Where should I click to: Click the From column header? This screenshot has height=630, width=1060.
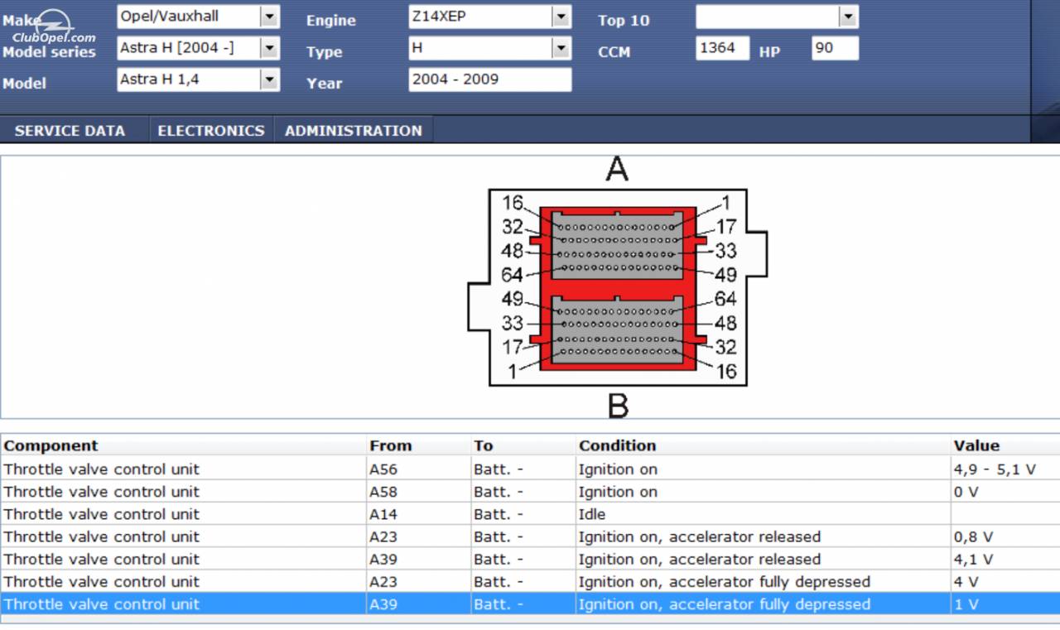pos(418,445)
